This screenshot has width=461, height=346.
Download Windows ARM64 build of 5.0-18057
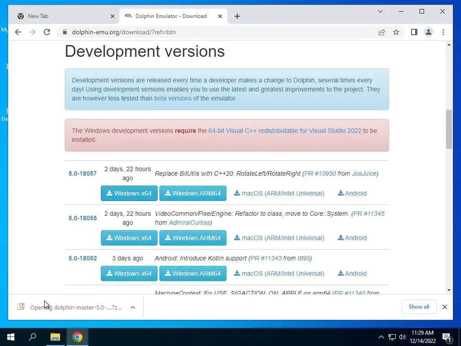pyautogui.click(x=193, y=193)
